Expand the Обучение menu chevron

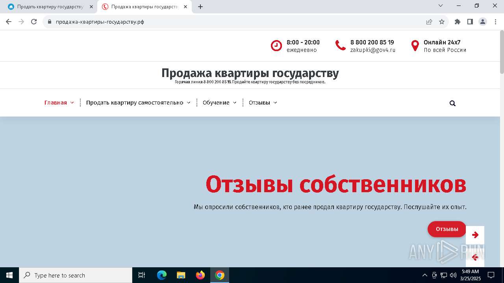tap(235, 103)
